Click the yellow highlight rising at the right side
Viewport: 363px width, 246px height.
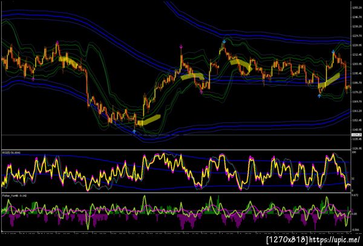pyautogui.click(x=329, y=81)
